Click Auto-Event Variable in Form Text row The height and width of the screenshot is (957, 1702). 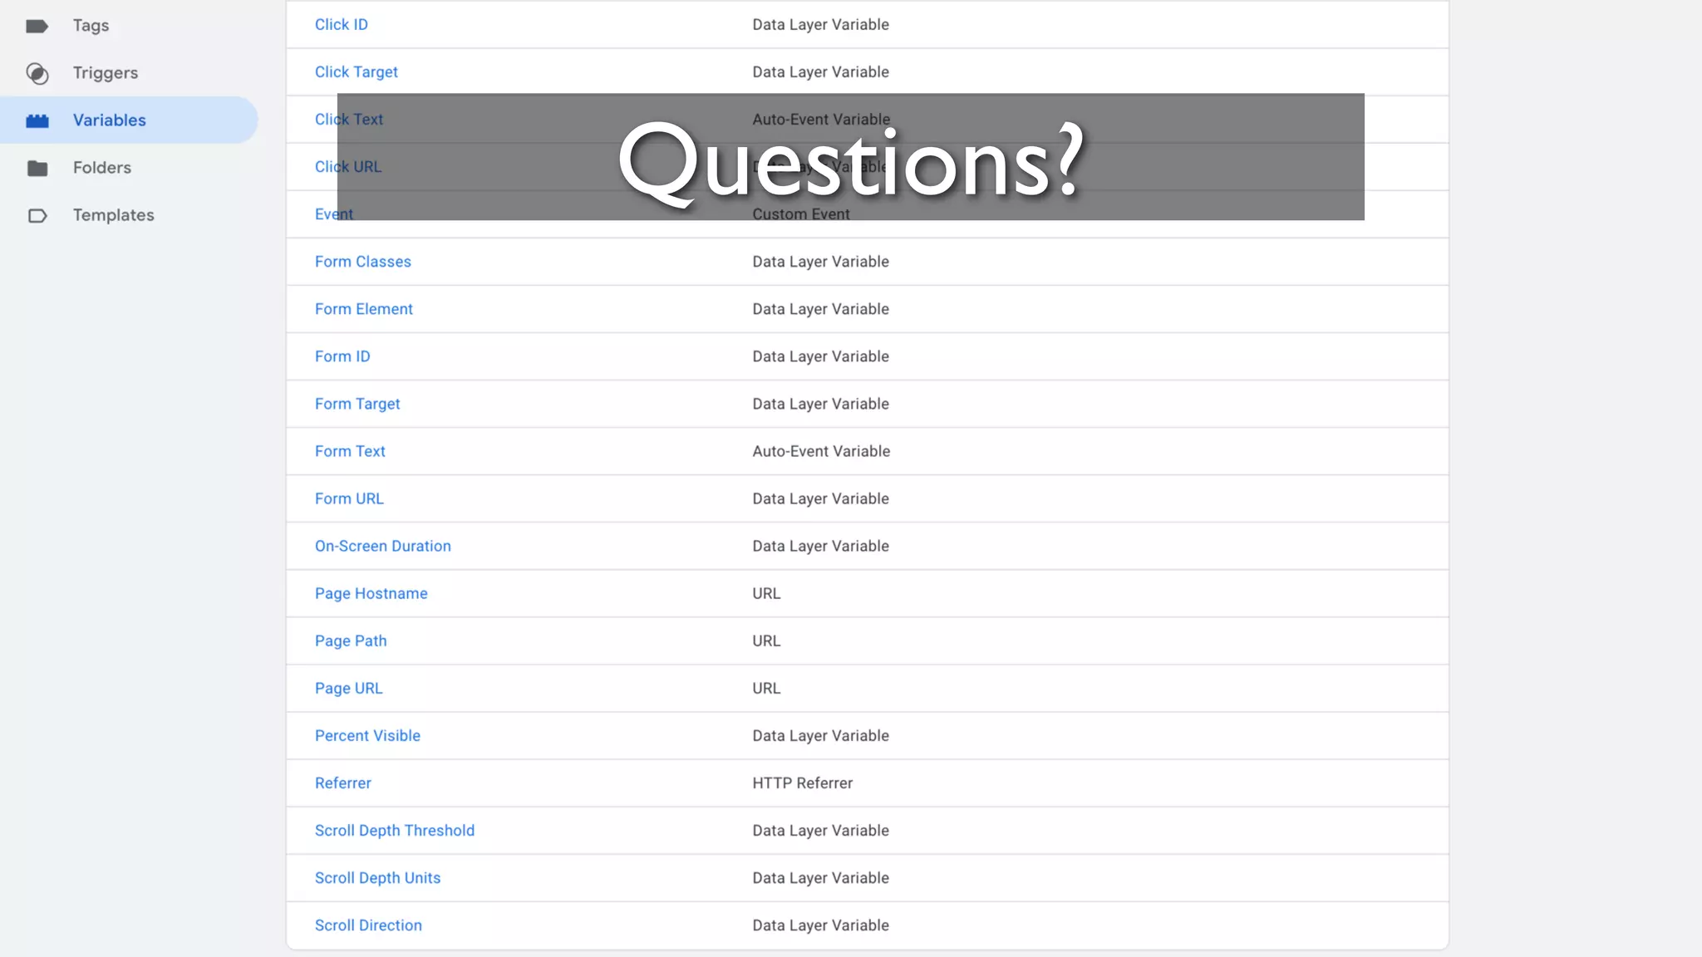click(x=821, y=450)
